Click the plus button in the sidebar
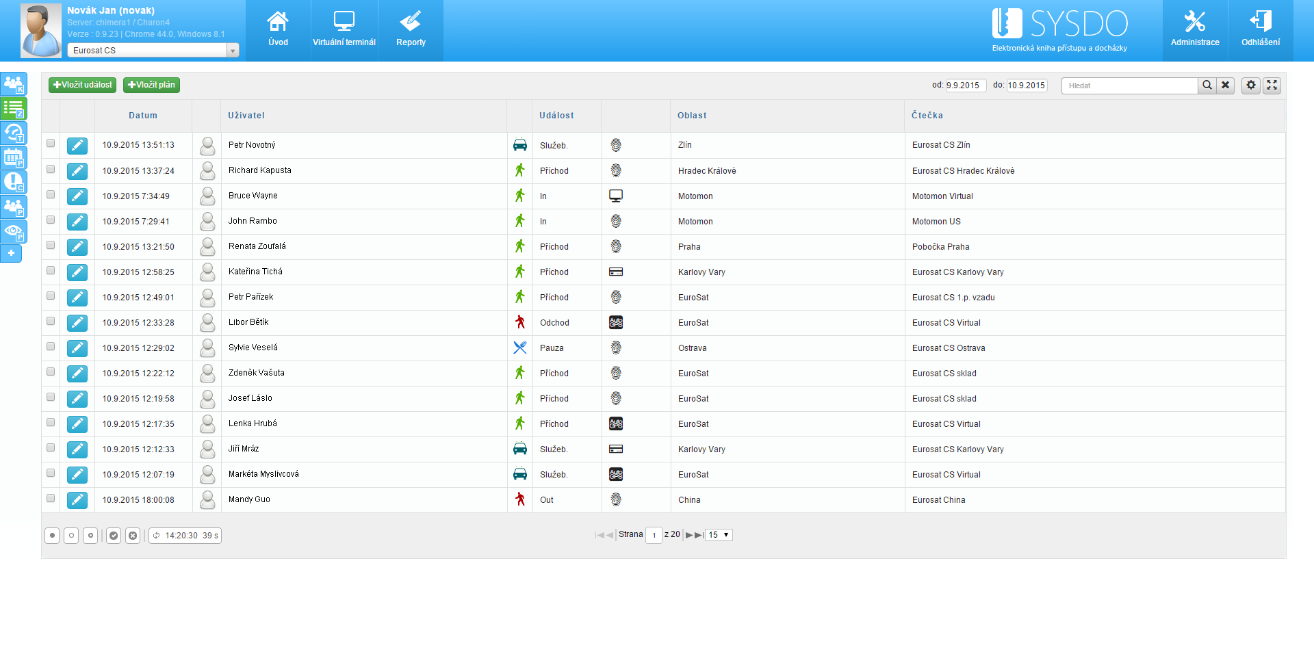Image resolution: width=1314 pixels, height=654 pixels. coord(11,253)
